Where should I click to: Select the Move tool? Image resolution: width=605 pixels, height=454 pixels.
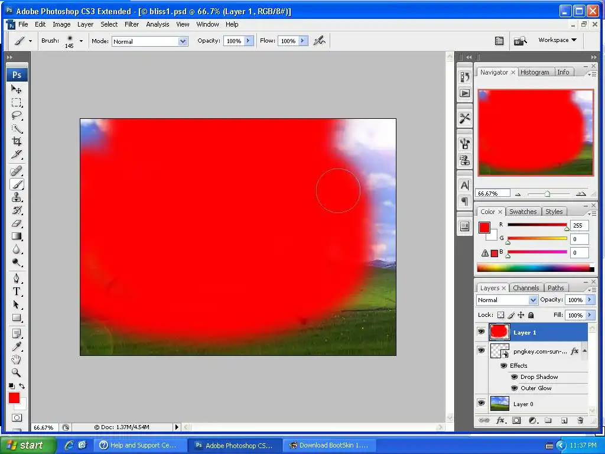[x=16, y=89]
